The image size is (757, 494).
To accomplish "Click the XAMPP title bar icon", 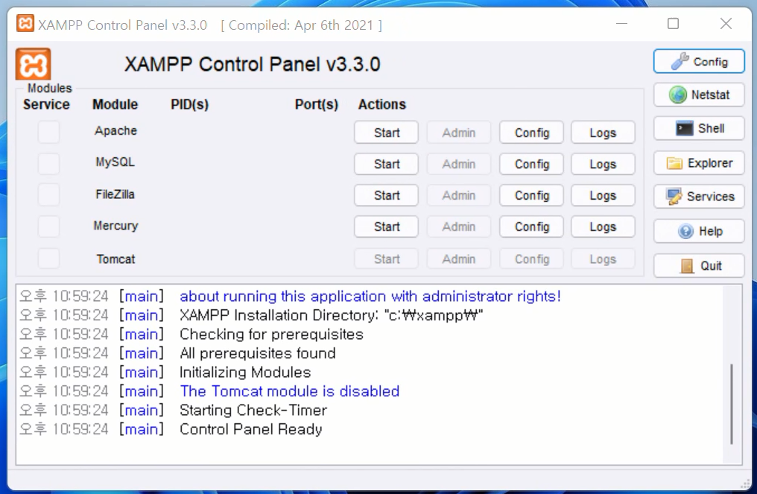I will point(25,23).
